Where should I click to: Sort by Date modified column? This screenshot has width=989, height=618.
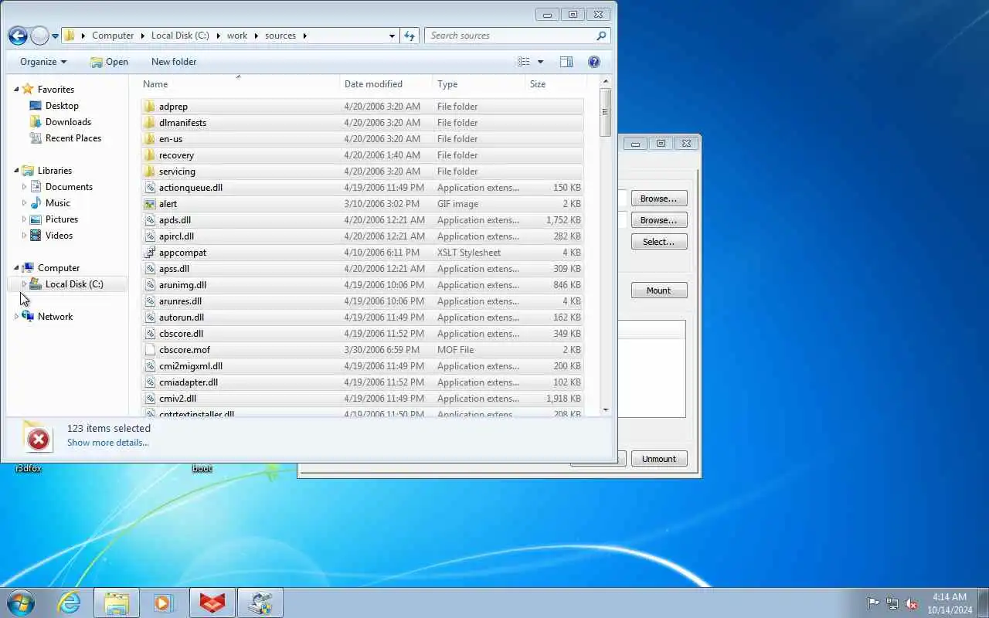[386, 84]
